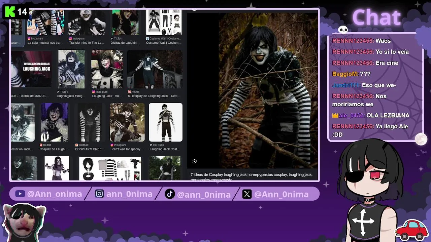Open the "COSPLAY'S CREE..." Wattpad thumbnail
431x242 pixels.
click(x=90, y=122)
